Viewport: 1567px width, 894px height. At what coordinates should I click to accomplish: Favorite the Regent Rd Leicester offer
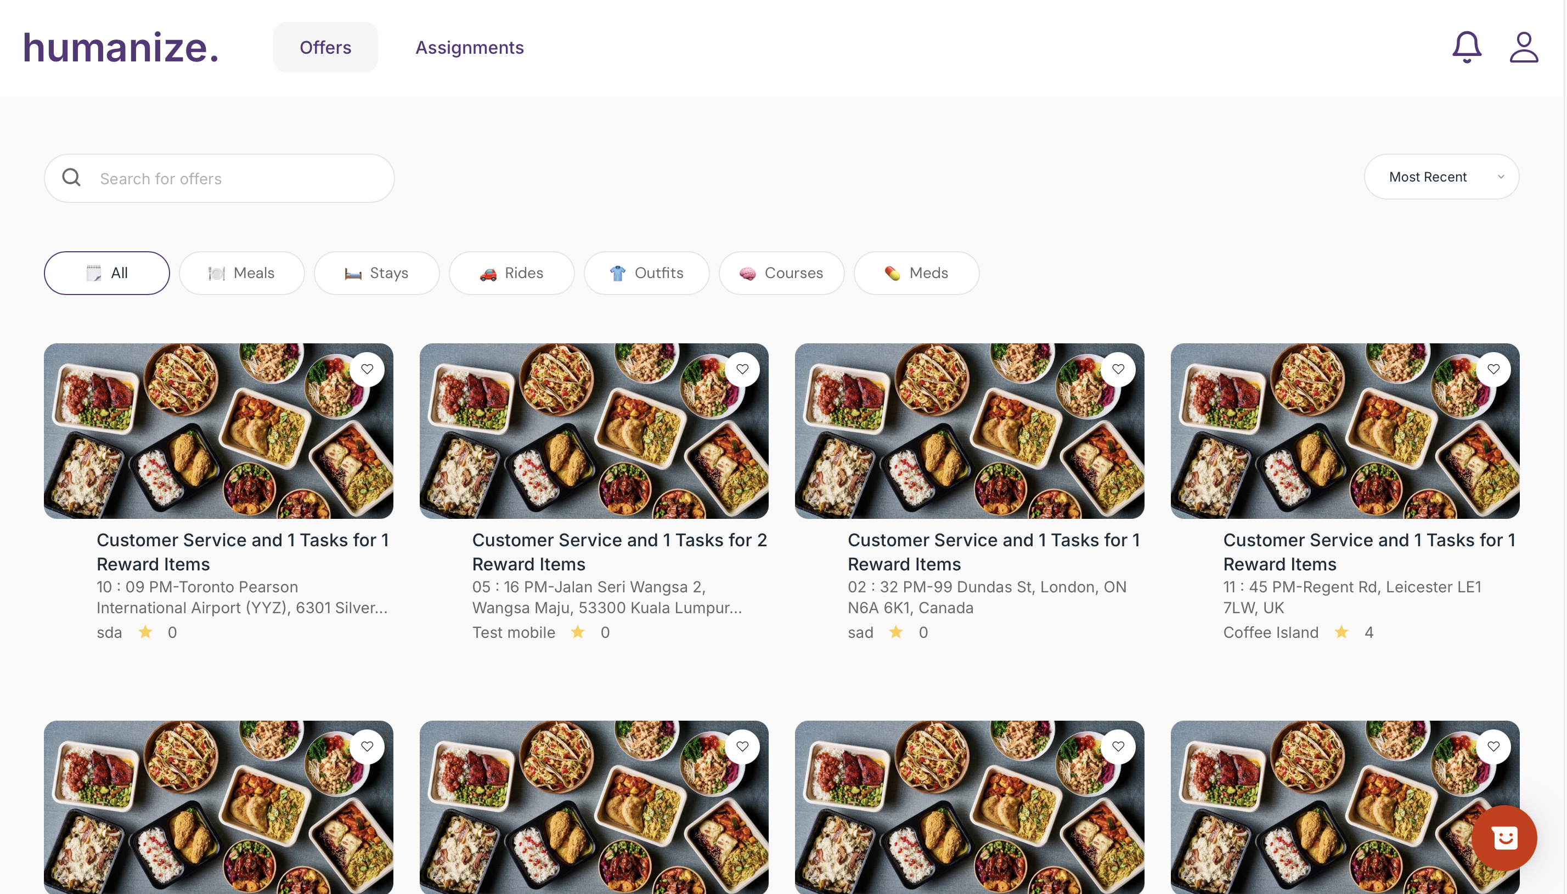tap(1493, 369)
